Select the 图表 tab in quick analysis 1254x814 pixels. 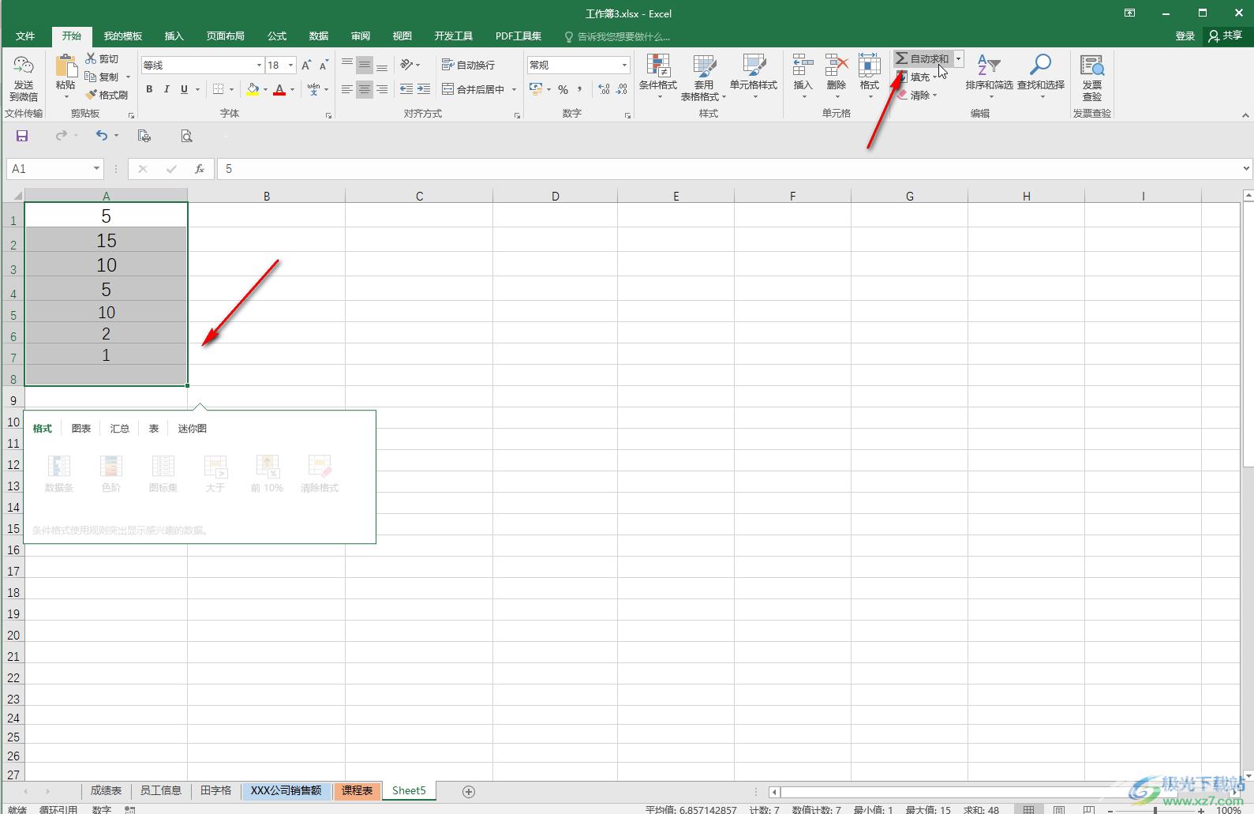pos(81,428)
